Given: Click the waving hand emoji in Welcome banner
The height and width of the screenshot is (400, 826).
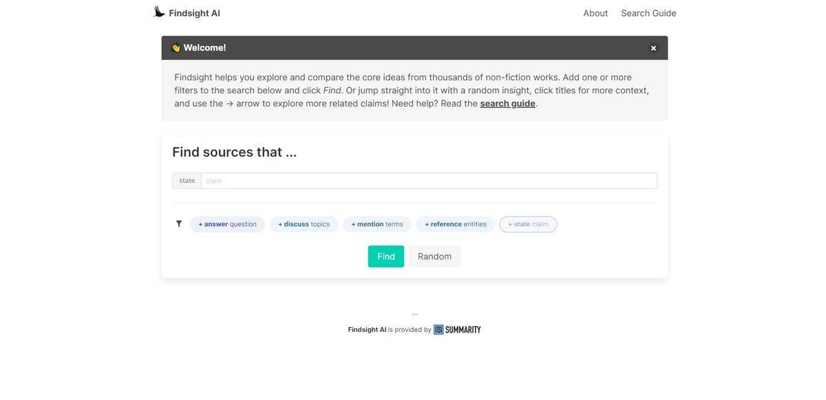Looking at the screenshot, I should coord(176,48).
